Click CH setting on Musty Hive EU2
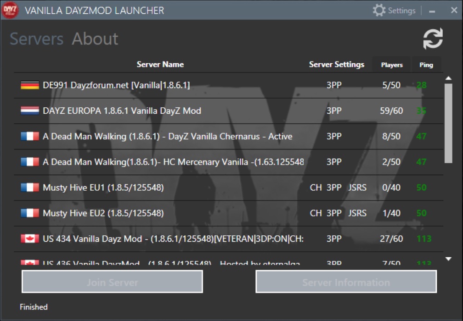 316,213
